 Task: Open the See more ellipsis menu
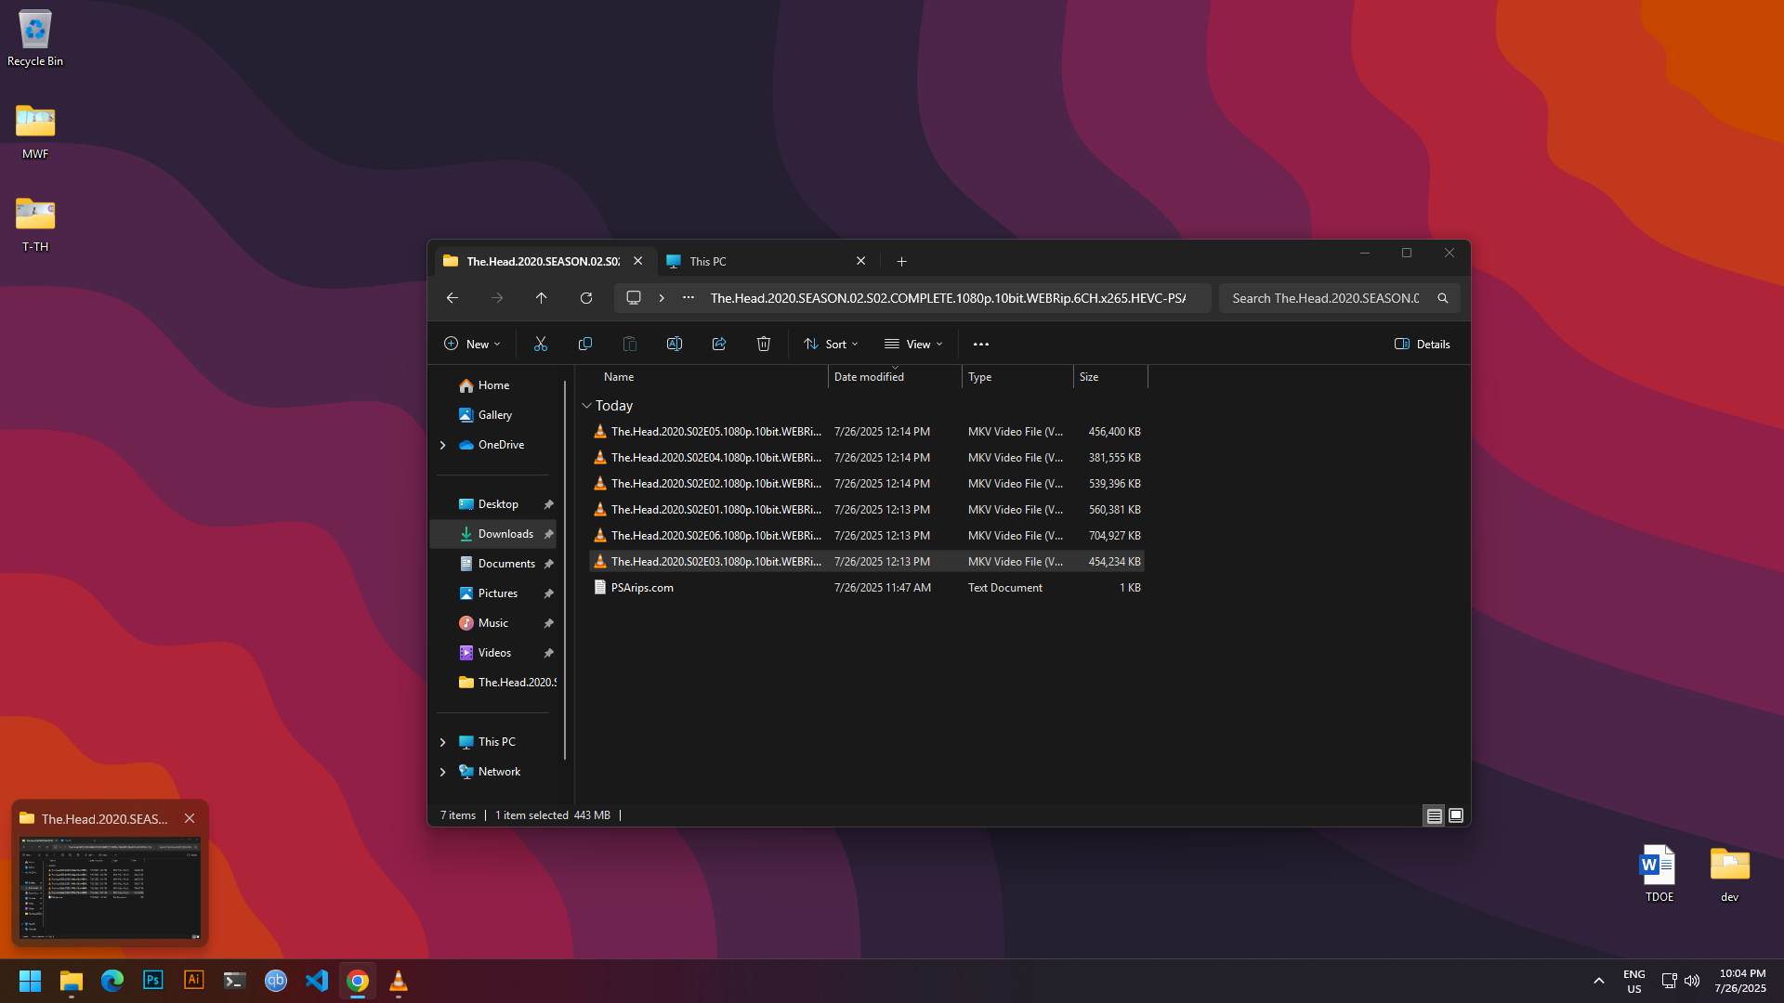981,344
